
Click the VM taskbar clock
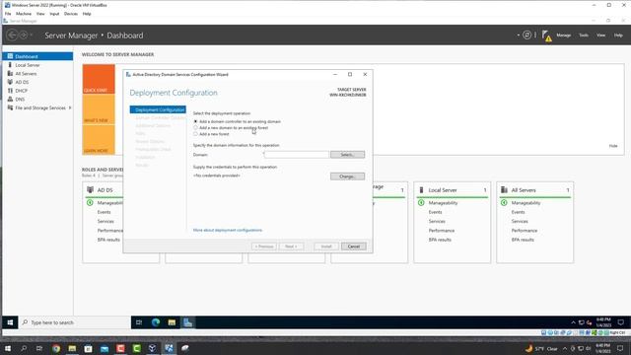coord(603,322)
